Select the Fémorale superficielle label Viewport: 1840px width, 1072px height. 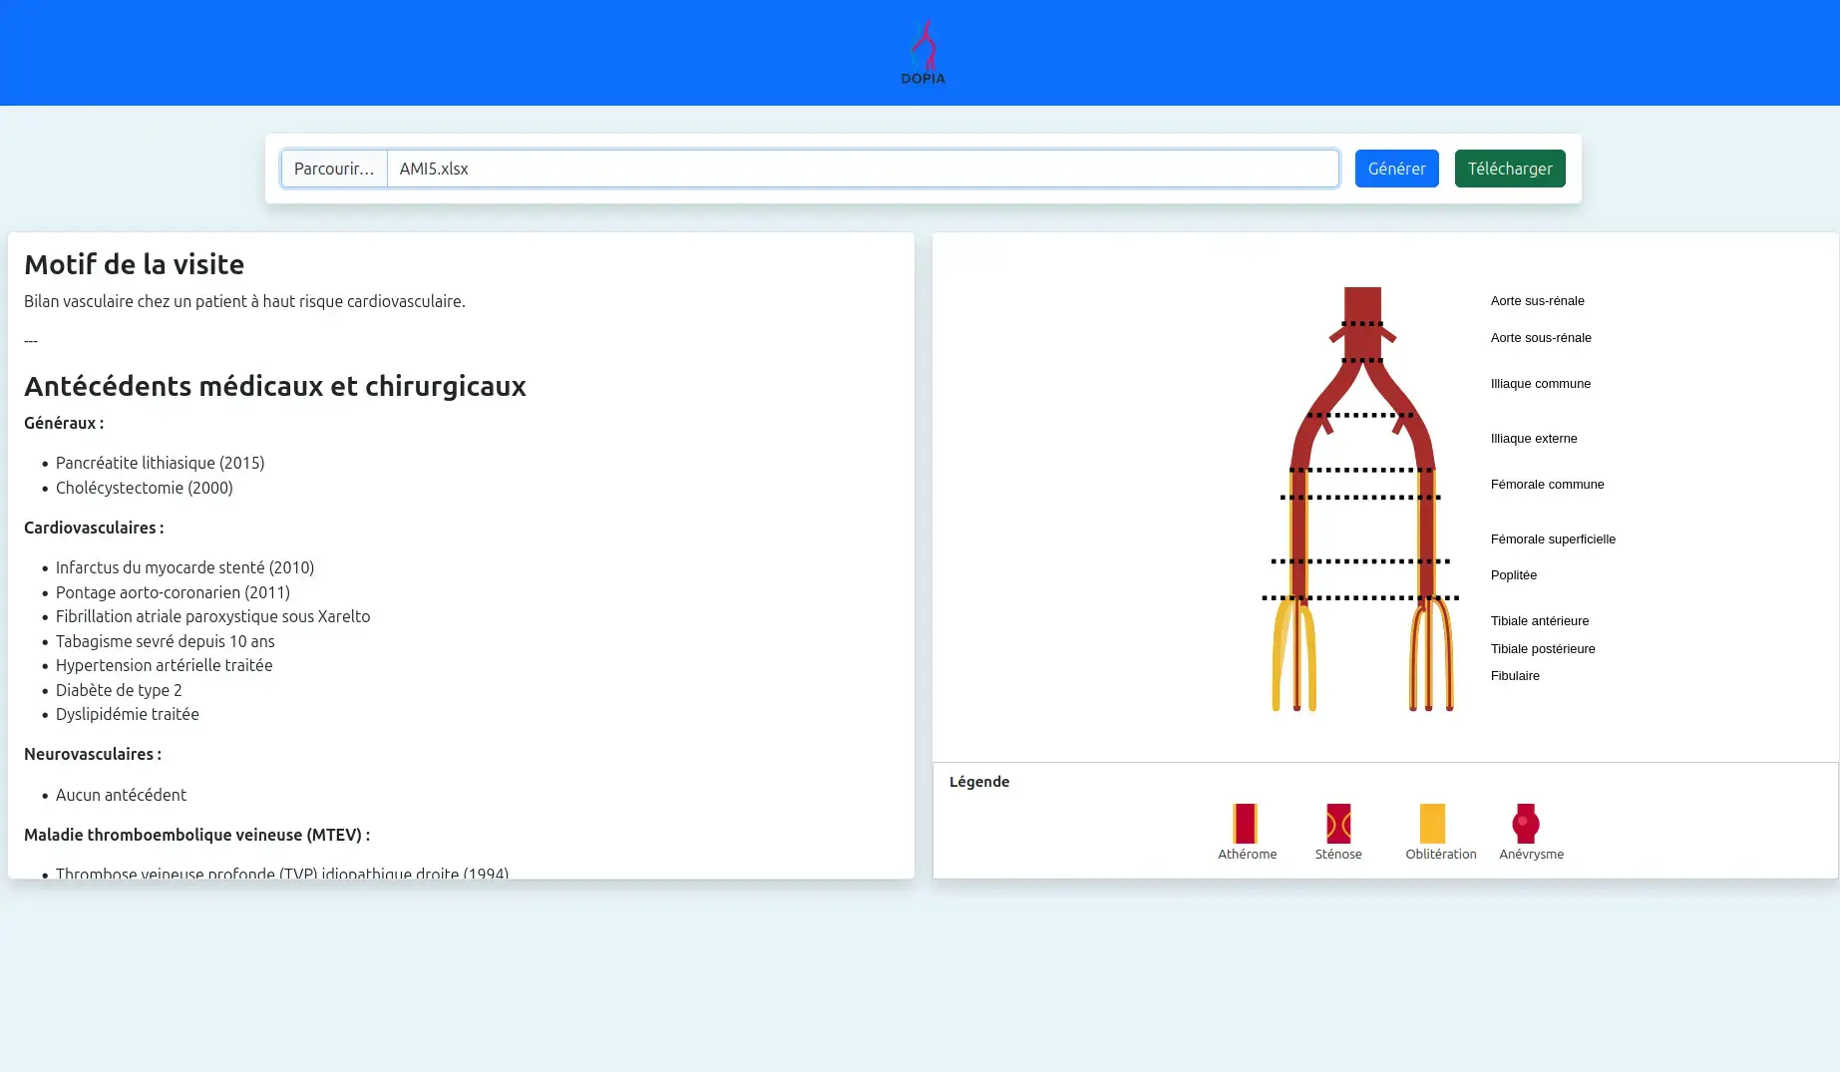tap(1553, 539)
